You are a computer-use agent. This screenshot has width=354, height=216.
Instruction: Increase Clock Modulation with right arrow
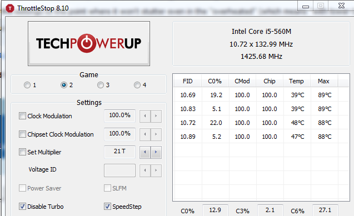click(156, 116)
